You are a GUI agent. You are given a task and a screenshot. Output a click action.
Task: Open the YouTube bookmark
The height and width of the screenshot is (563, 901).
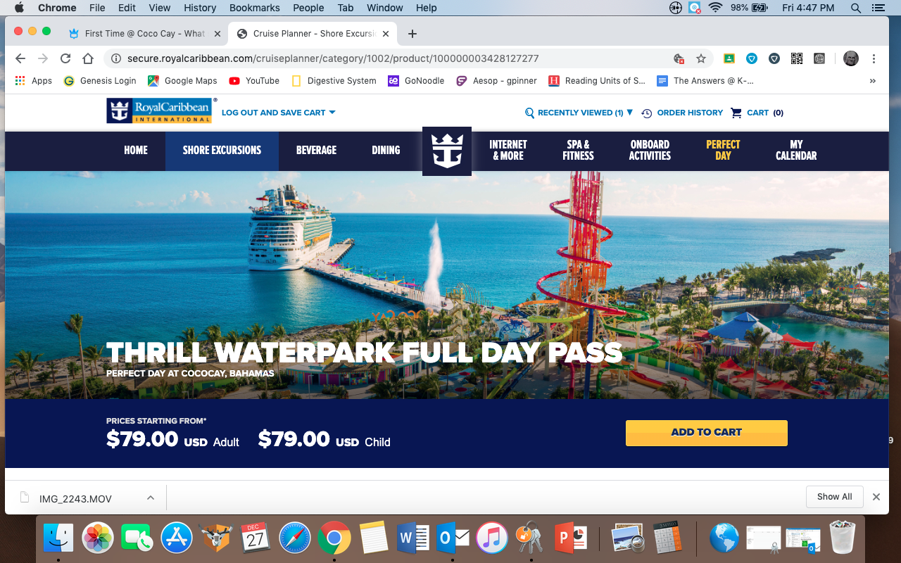(254, 81)
